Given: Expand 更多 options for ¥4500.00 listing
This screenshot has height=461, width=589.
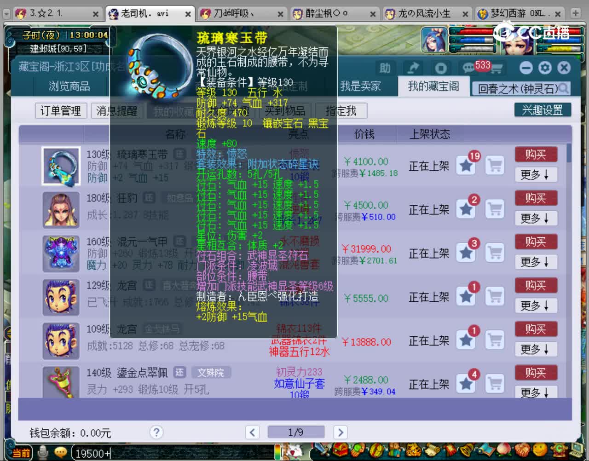Looking at the screenshot, I should tap(536, 218).
